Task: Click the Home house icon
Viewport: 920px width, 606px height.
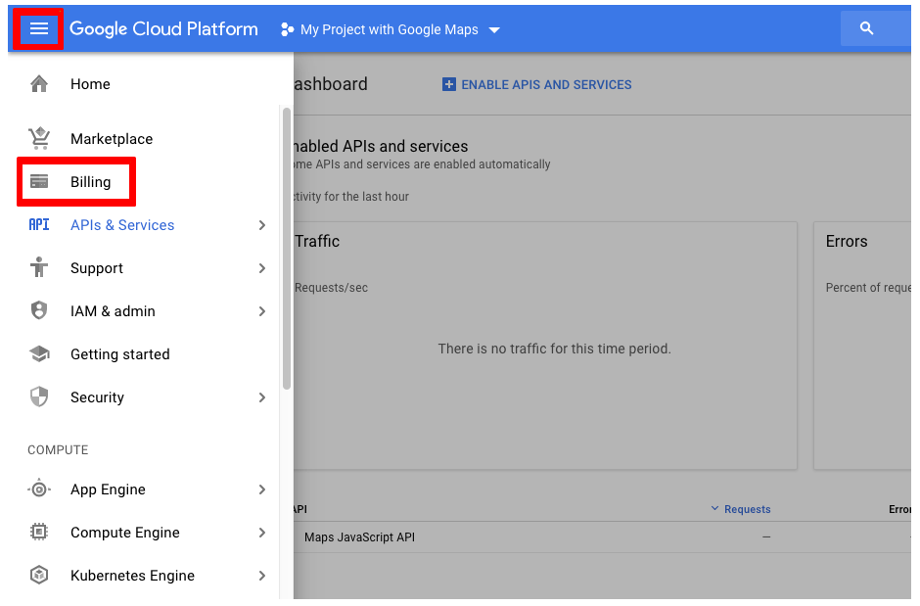Action: (x=39, y=84)
